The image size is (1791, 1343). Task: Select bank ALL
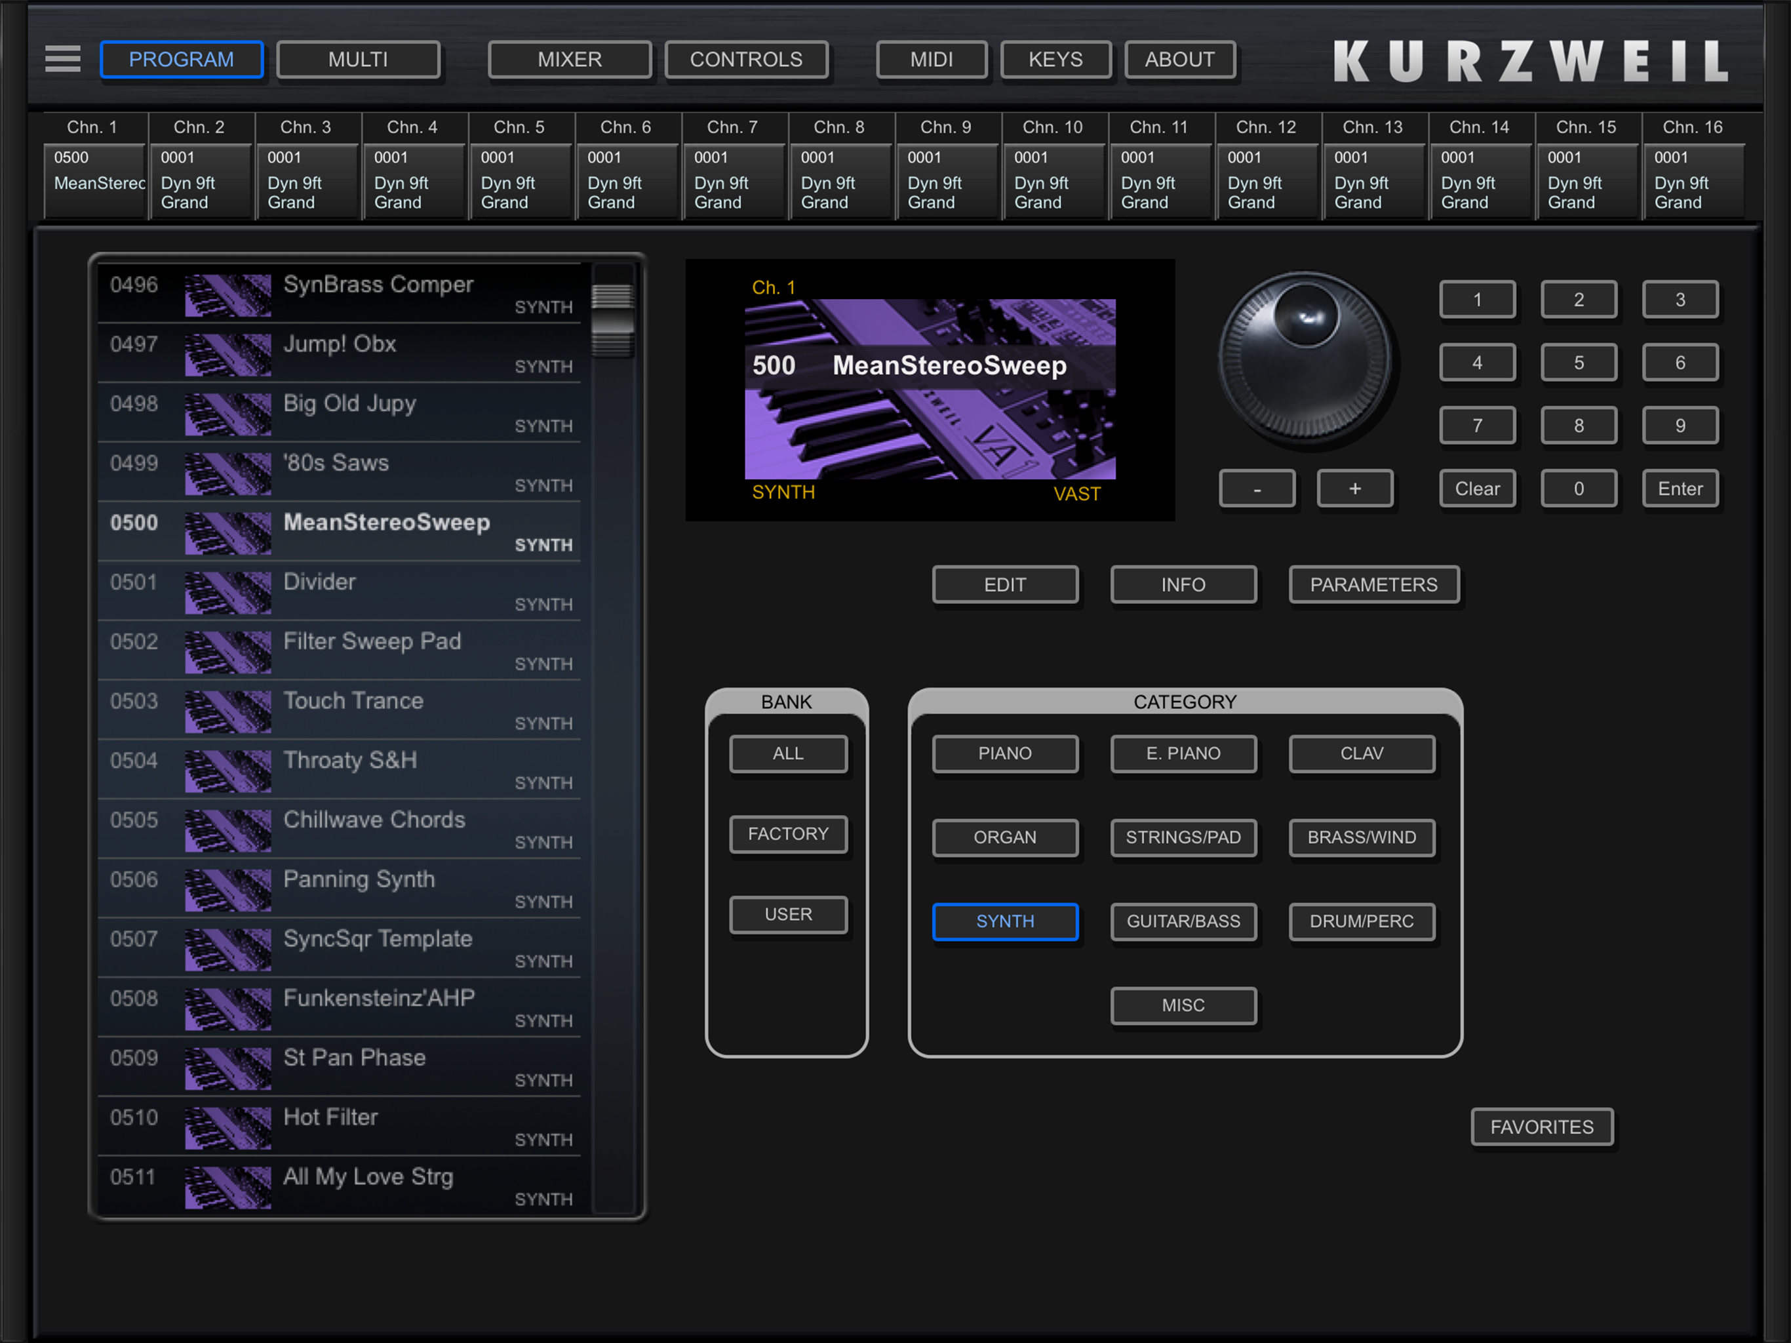click(788, 753)
